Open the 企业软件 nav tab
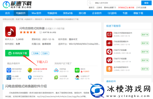The height and width of the screenshot is (99, 153). pyautogui.click(x=97, y=13)
